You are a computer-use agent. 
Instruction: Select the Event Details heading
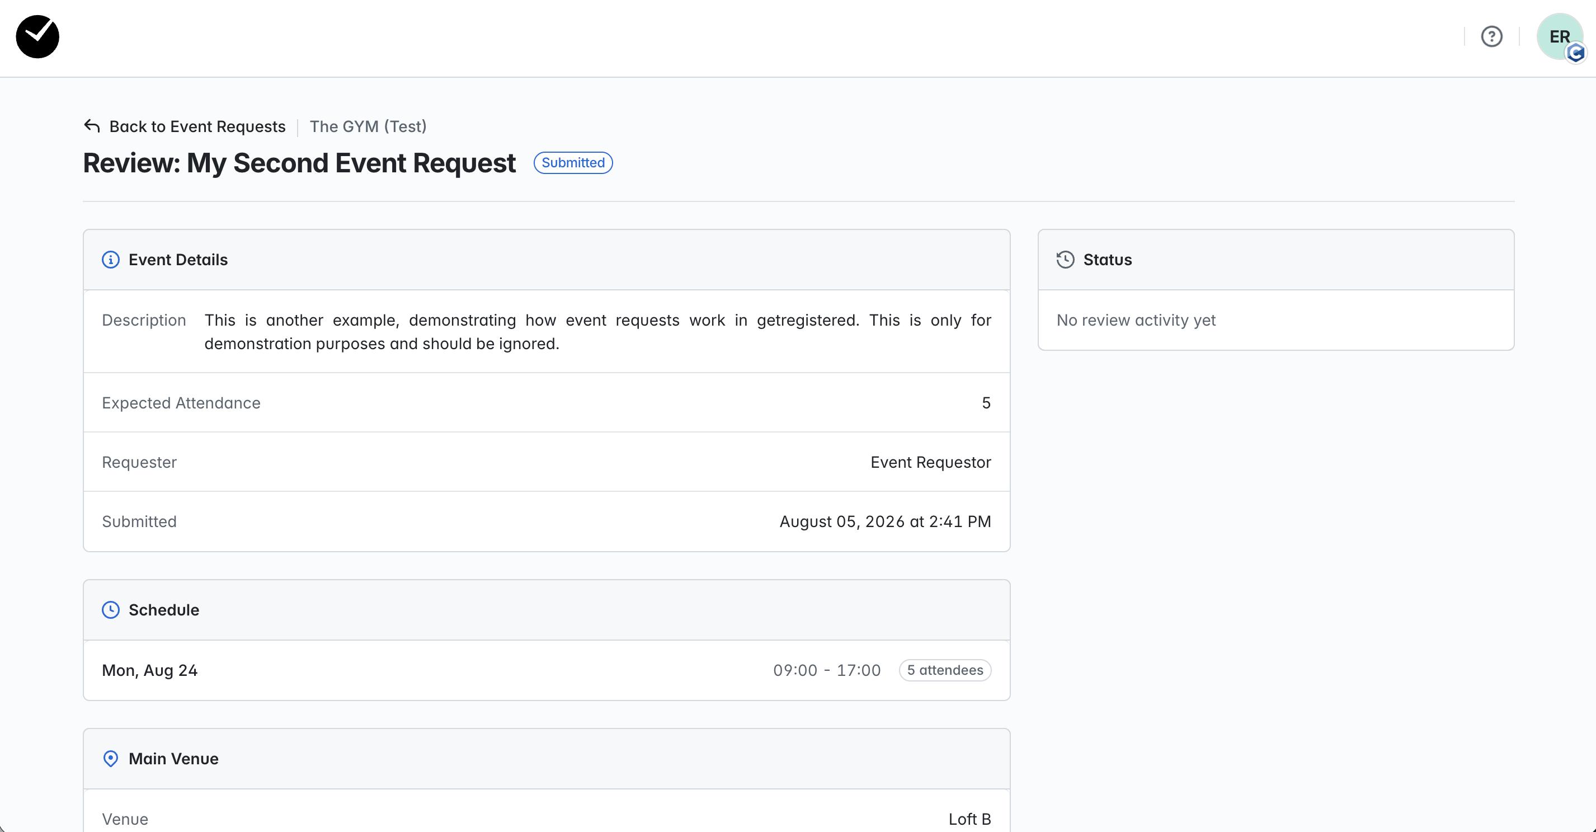tap(178, 260)
